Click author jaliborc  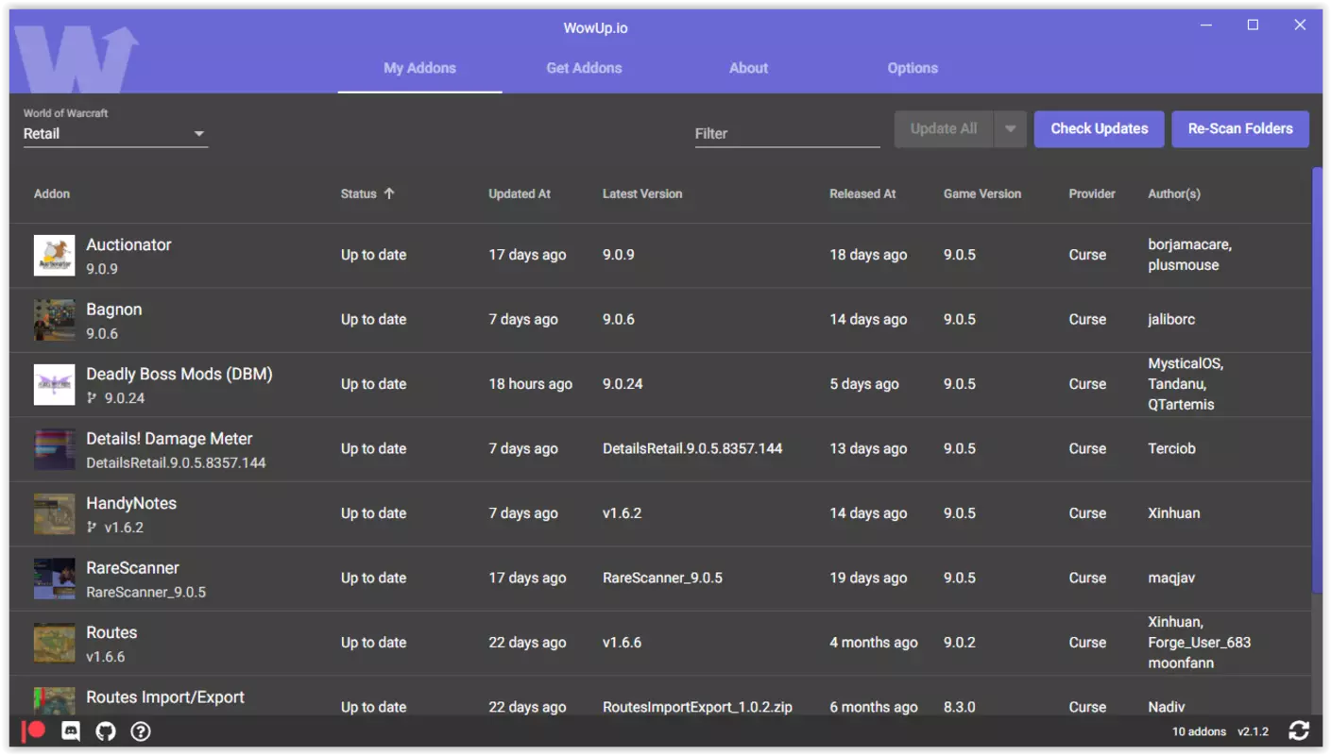point(1171,319)
